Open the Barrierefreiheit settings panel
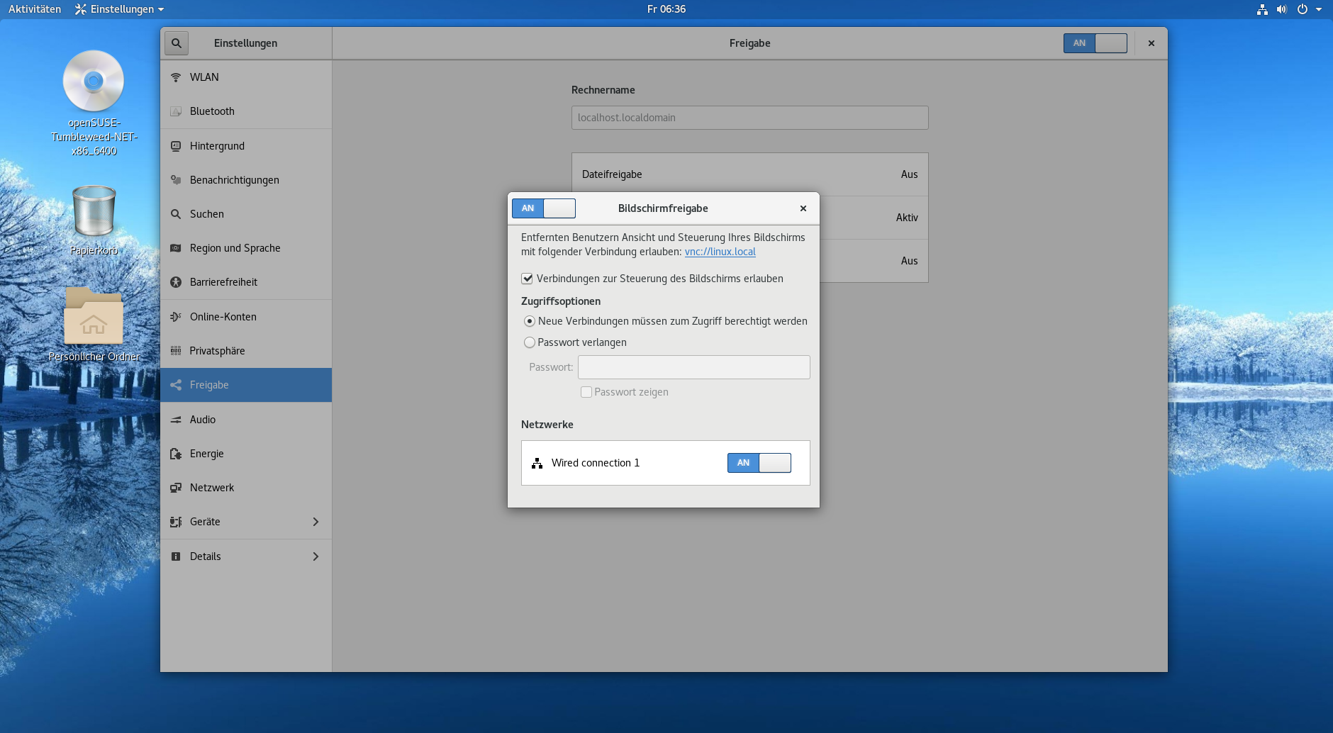1333x733 pixels. [x=223, y=281]
